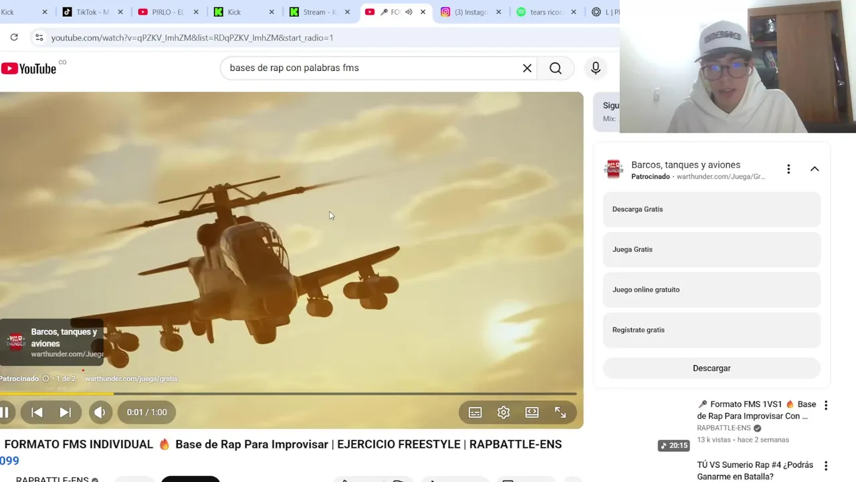Focus the browser address bar URL

point(192,37)
